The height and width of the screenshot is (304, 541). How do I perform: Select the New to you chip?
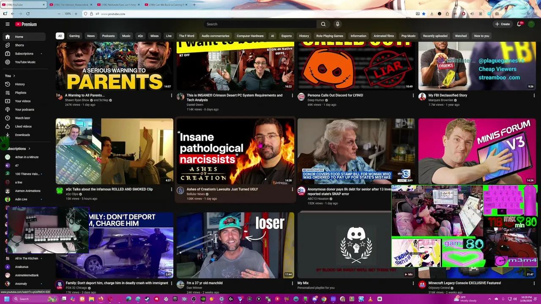481,36
